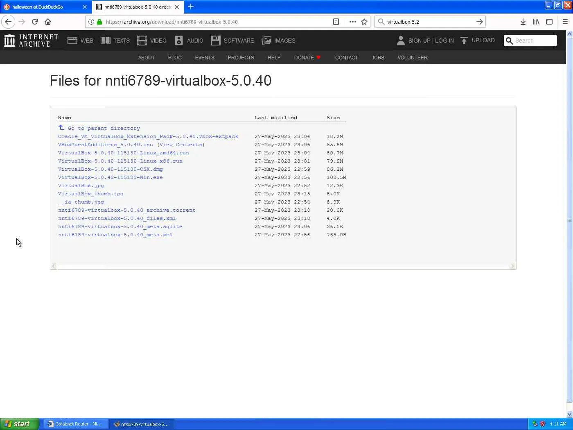Screen dimensions: 573x430
Task: Click the user account icon
Action: pyautogui.click(x=401, y=41)
